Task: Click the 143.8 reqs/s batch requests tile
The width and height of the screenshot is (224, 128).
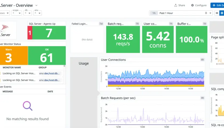Action: [x=123, y=39]
